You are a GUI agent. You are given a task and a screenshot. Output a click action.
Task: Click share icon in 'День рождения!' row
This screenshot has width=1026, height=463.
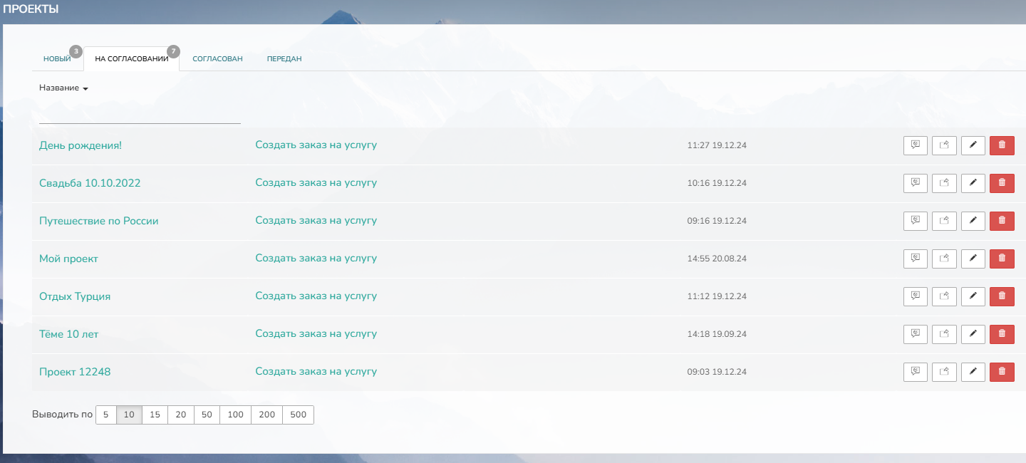(x=944, y=145)
